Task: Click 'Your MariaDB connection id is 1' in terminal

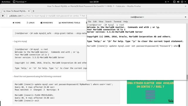Action: pyautogui.click(x=106, y=29)
